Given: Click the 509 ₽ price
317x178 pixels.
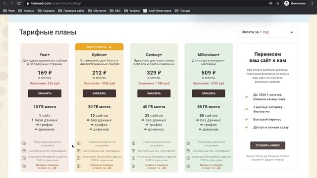Looking at the screenshot, I should coord(209,73).
